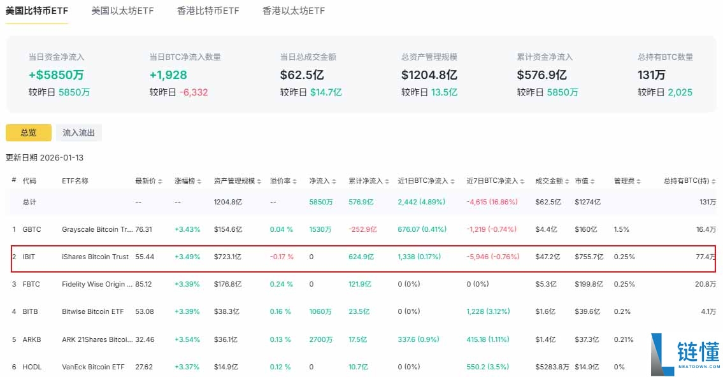The width and height of the screenshot is (723, 377).
Task: Click ETF名称 column header
Action: pyautogui.click(x=75, y=181)
